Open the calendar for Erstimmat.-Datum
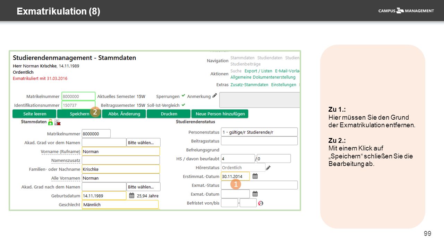The width and height of the screenshot is (444, 249). (x=255, y=176)
